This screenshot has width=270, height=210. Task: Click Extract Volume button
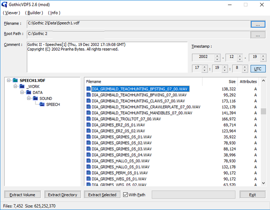tap(22, 195)
